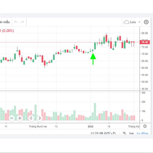Screen dimensions: 153x153
Task: Open chart settings gear at top right
Action: click(x=146, y=22)
